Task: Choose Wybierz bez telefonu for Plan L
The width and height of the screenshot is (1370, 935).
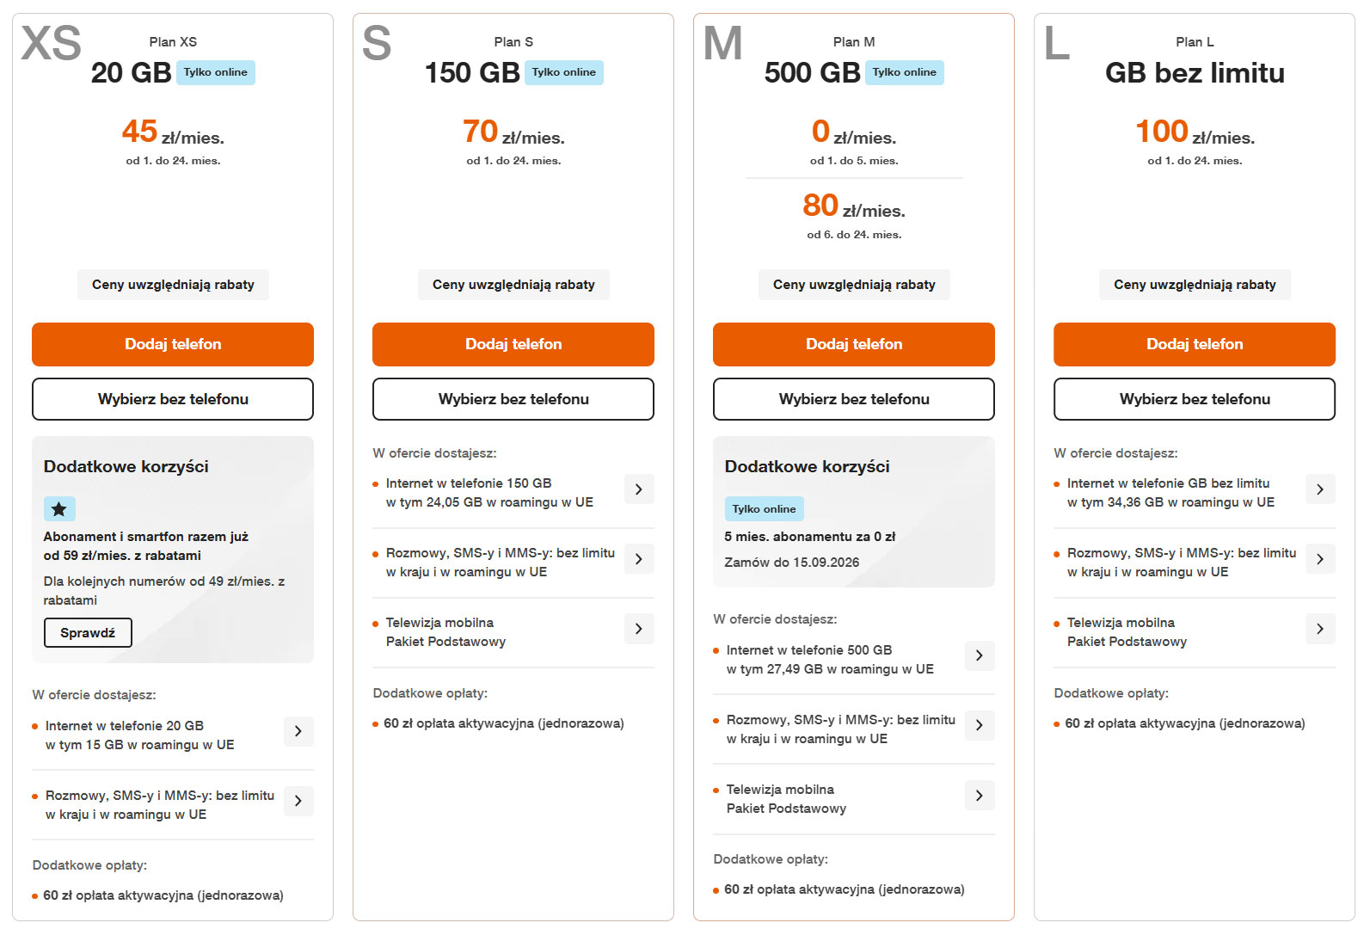Action: (x=1195, y=399)
